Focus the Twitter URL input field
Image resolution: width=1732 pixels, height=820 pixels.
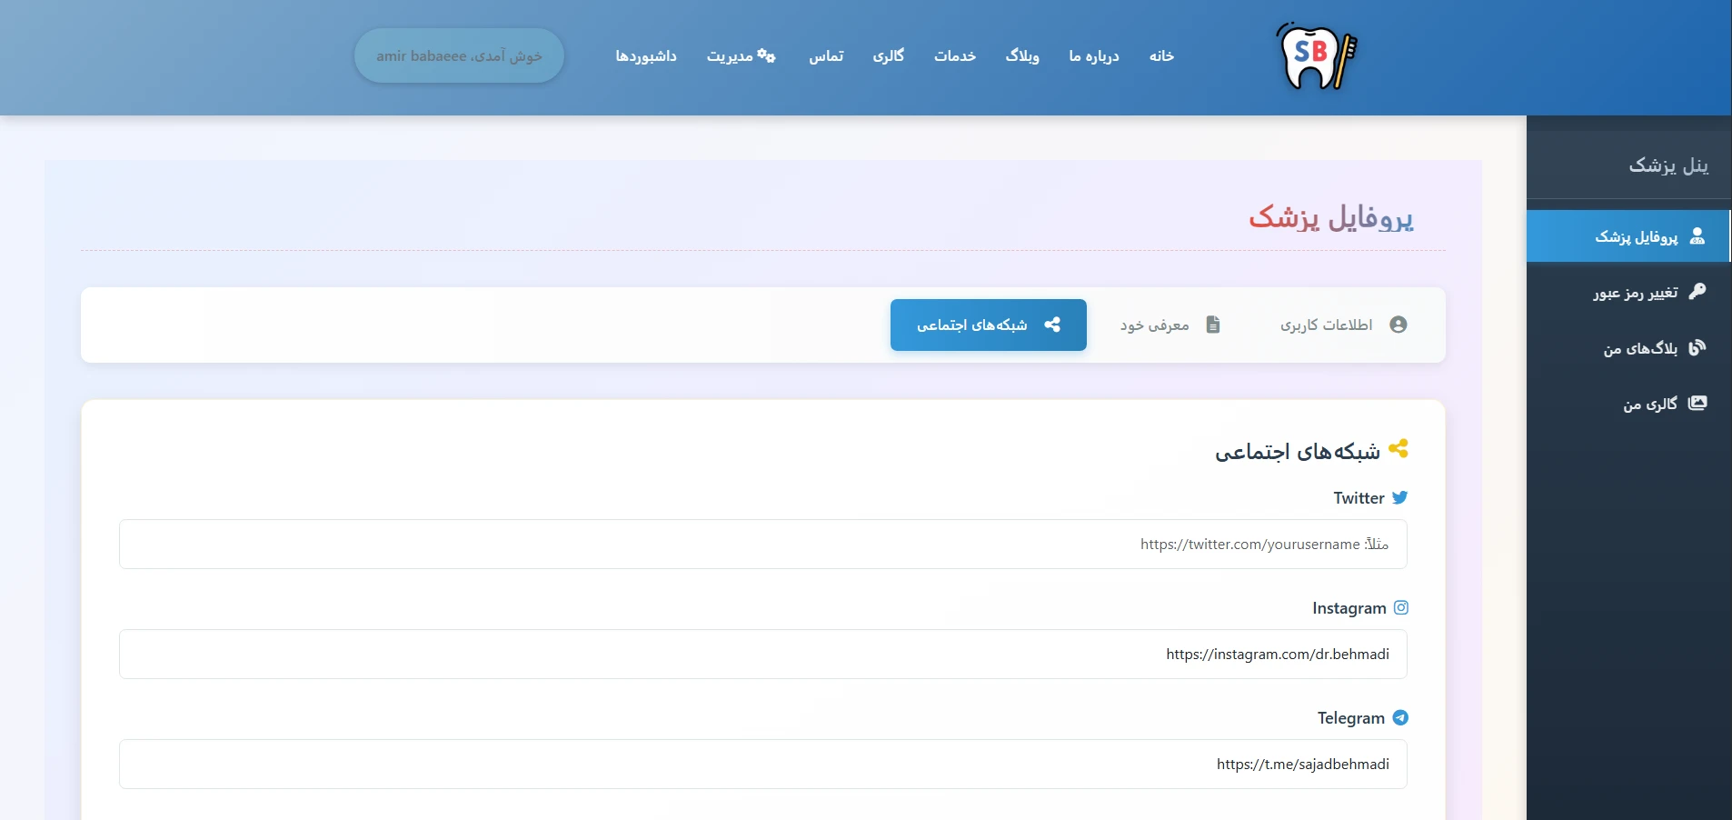pyautogui.click(x=762, y=545)
